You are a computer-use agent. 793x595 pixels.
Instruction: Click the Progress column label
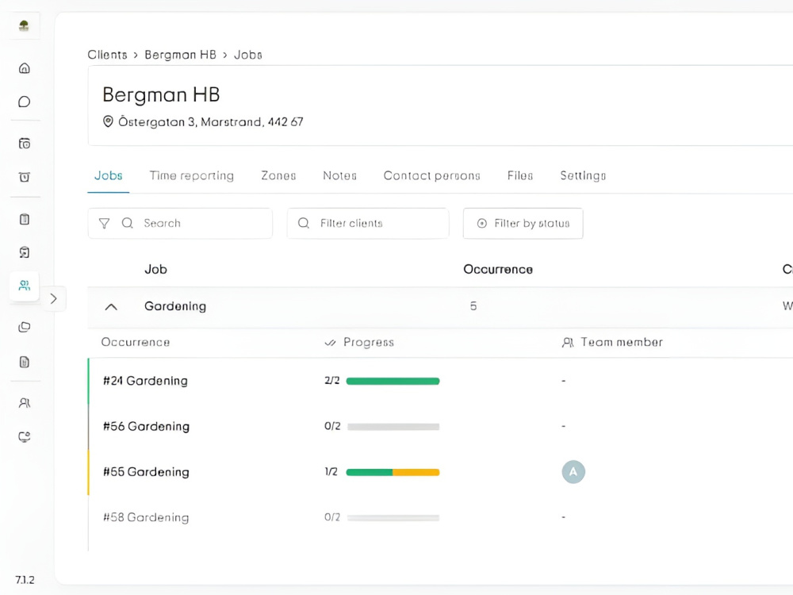click(368, 343)
